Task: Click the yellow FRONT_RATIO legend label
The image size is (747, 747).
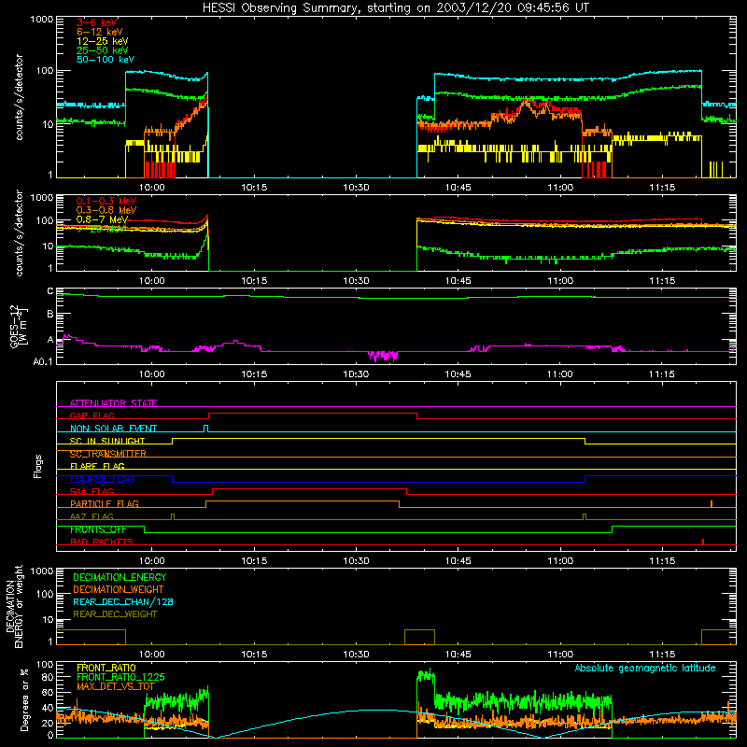Action: (x=106, y=668)
